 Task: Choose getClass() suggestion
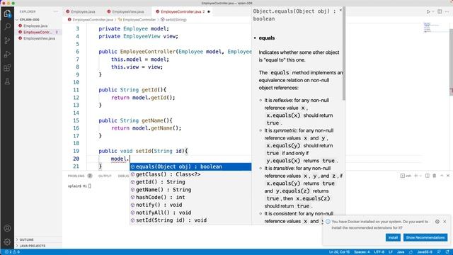190,174
